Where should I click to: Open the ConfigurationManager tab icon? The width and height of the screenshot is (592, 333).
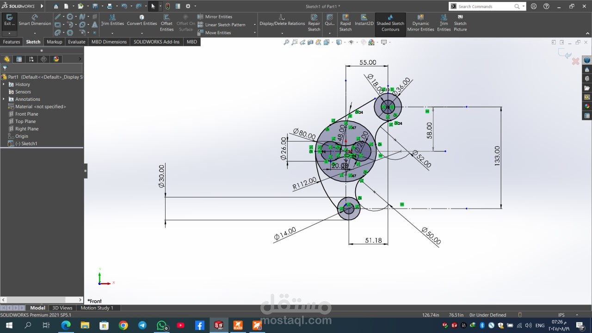(31, 59)
